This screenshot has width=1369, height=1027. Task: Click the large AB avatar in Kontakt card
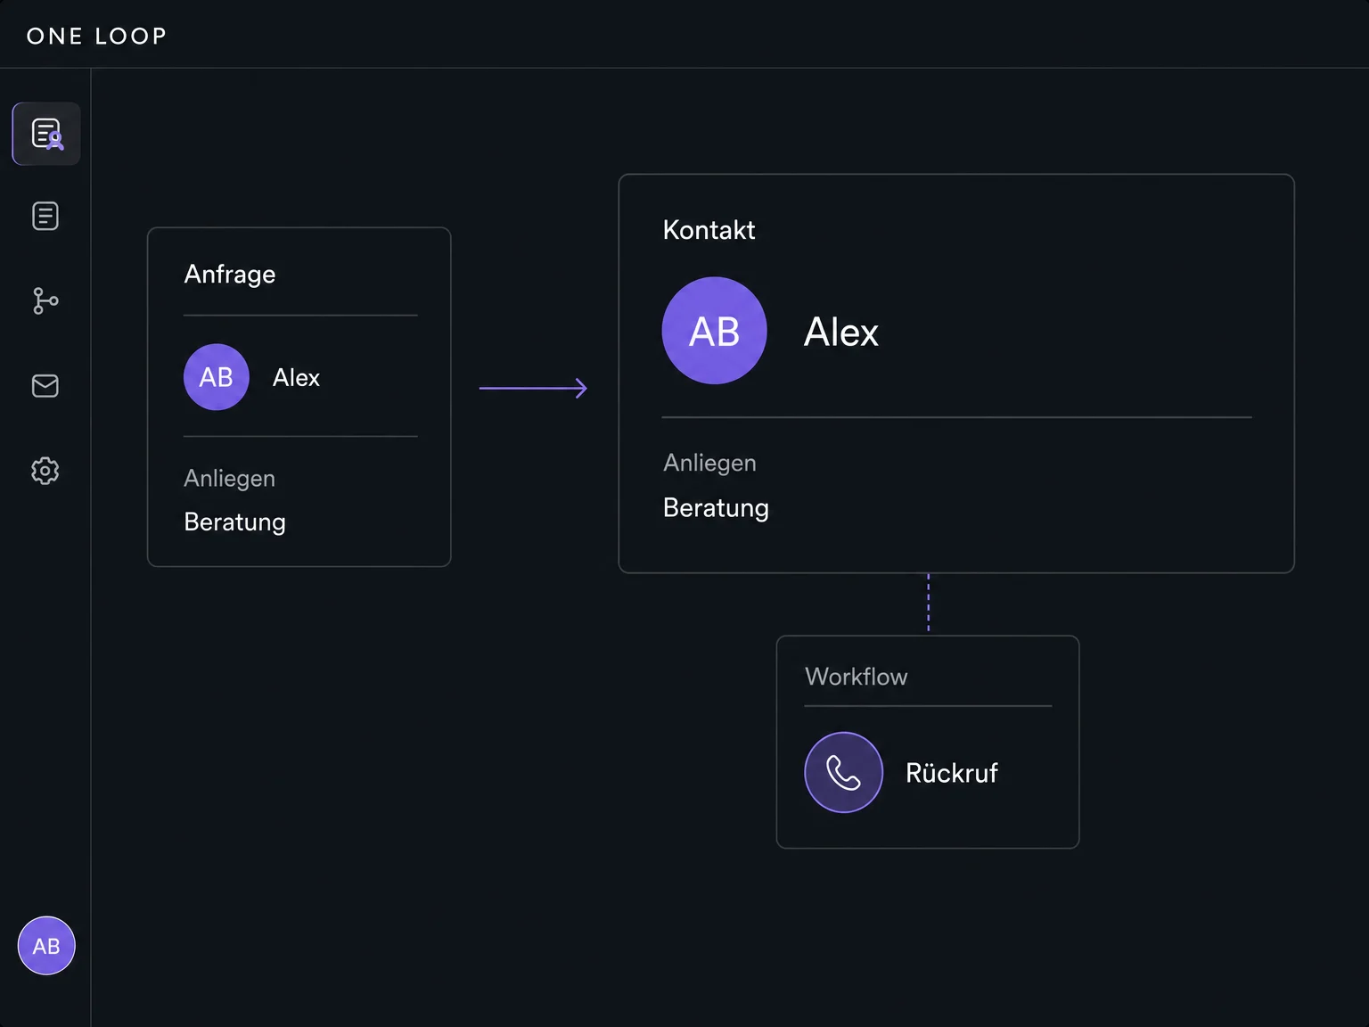pyautogui.click(x=714, y=331)
